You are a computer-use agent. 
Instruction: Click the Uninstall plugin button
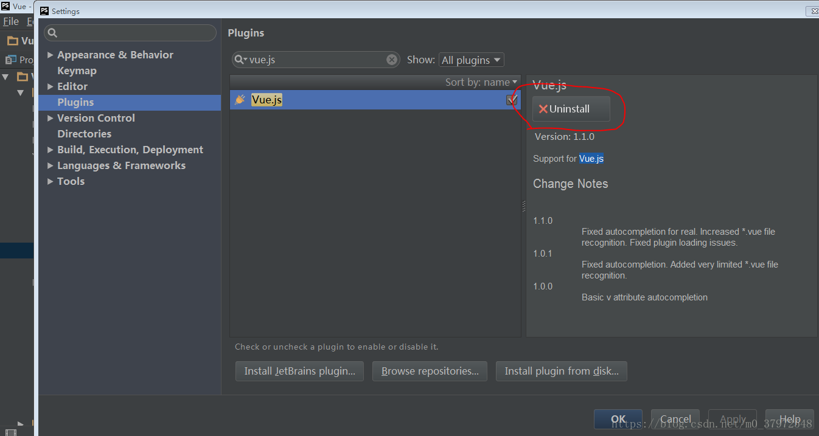point(571,109)
